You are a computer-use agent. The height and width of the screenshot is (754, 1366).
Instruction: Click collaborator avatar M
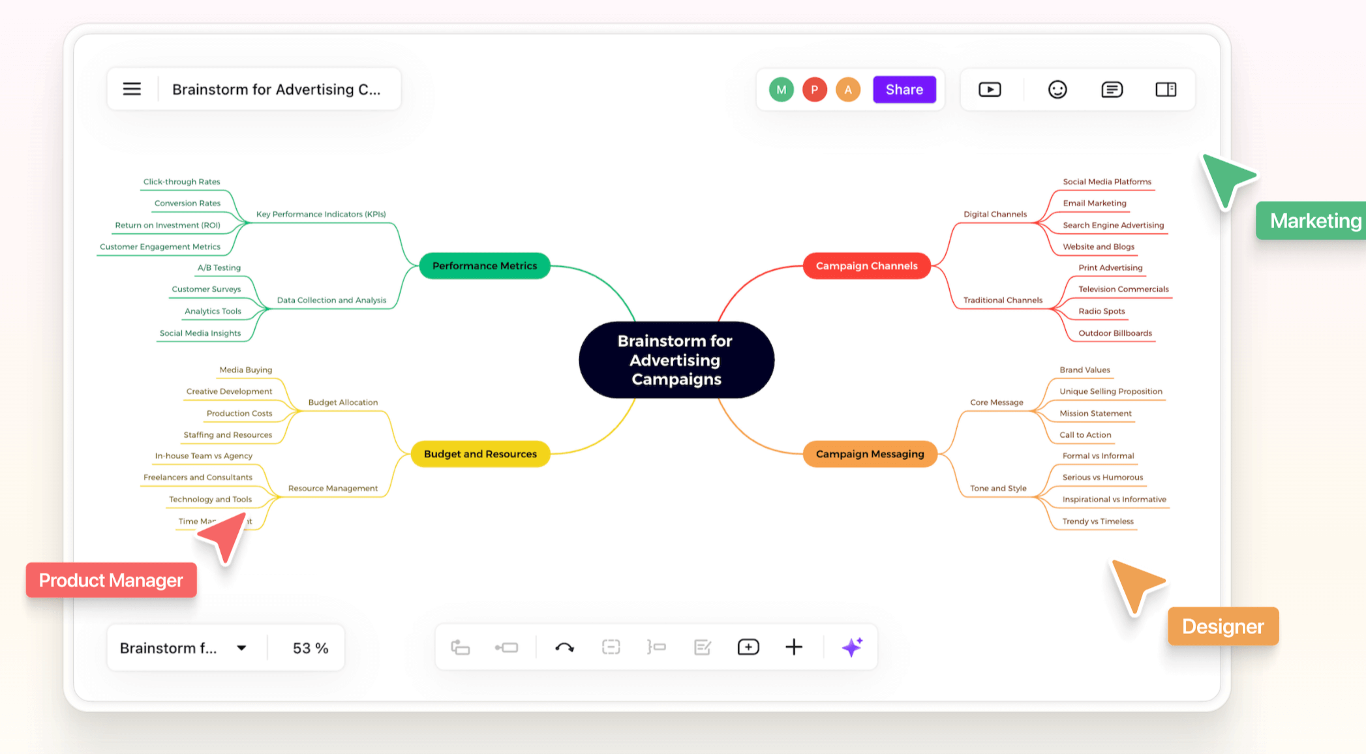tap(781, 89)
